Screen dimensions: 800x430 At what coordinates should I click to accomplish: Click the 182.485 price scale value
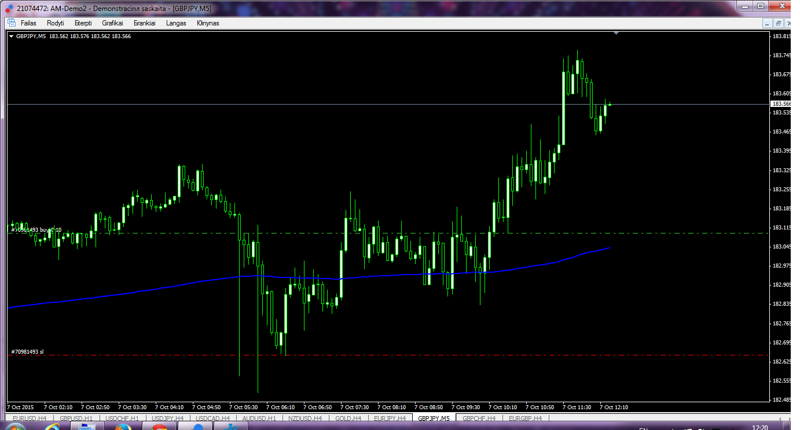(781, 399)
